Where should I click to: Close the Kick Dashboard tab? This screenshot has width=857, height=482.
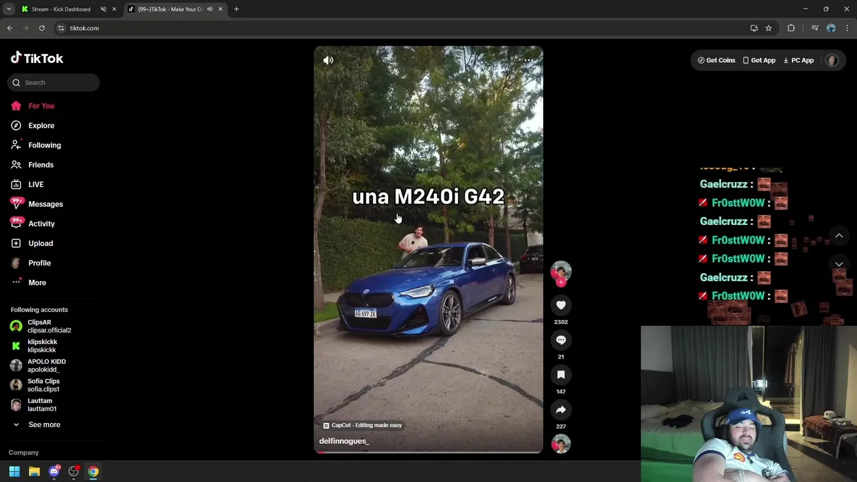click(x=114, y=9)
